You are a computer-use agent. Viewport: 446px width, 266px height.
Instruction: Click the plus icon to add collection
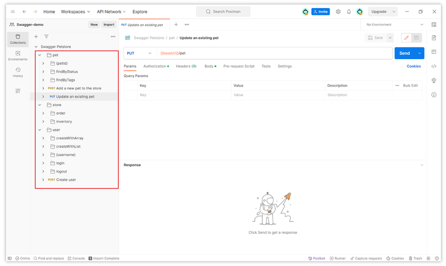tap(36, 37)
